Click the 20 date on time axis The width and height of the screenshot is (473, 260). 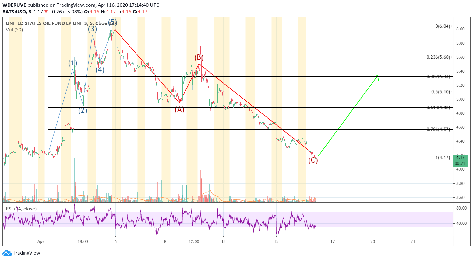point(373,242)
